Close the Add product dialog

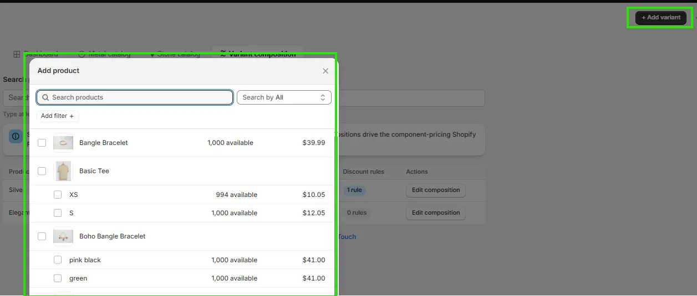point(325,71)
